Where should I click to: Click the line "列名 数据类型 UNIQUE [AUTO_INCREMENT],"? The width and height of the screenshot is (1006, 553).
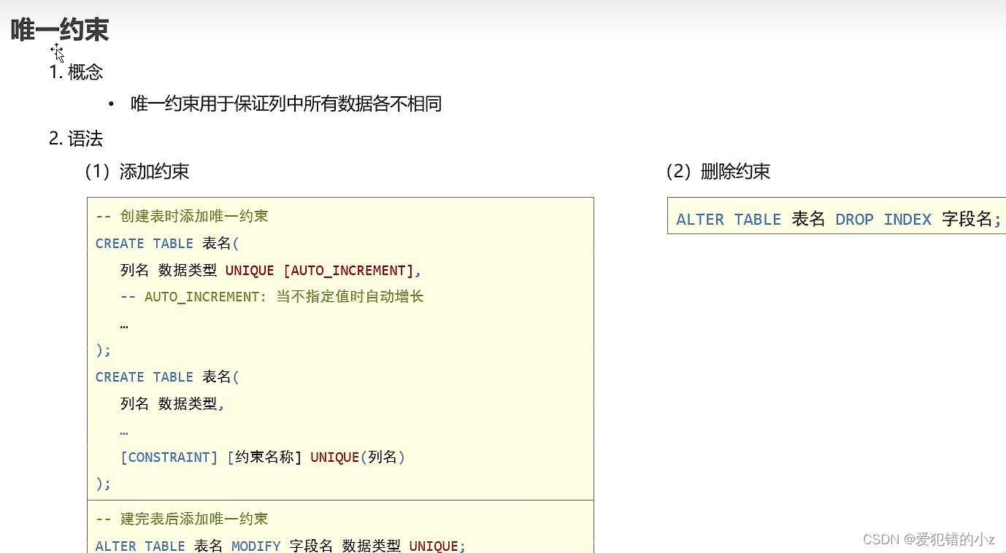coord(271,271)
